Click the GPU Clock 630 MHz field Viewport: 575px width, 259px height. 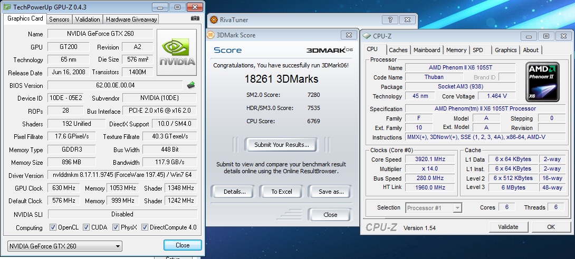pyautogui.click(x=63, y=187)
